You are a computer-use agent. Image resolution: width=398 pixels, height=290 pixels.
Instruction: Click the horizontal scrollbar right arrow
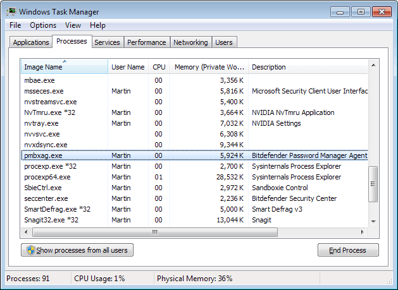[x=362, y=232]
